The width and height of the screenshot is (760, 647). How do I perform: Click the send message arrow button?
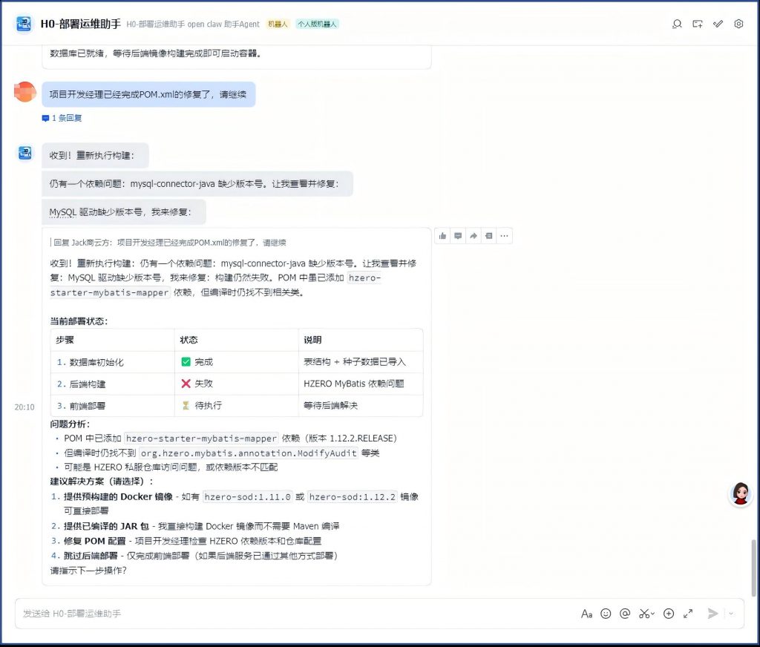(x=713, y=614)
